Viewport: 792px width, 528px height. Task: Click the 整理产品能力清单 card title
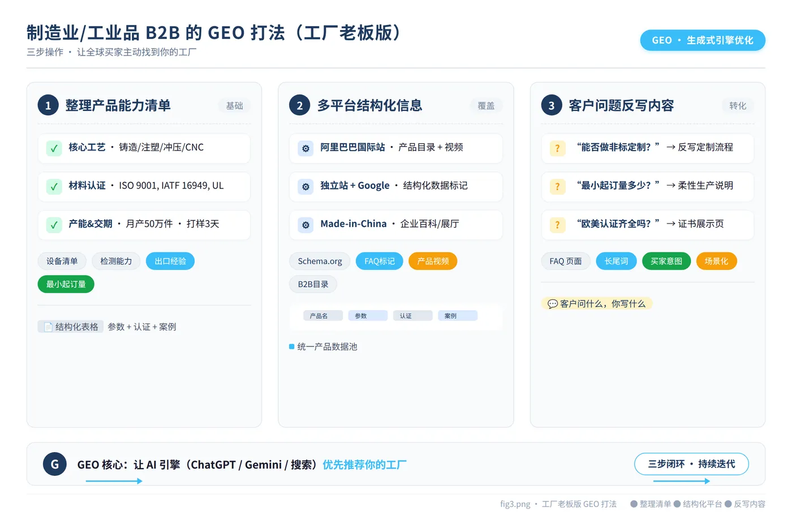pyautogui.click(x=118, y=105)
